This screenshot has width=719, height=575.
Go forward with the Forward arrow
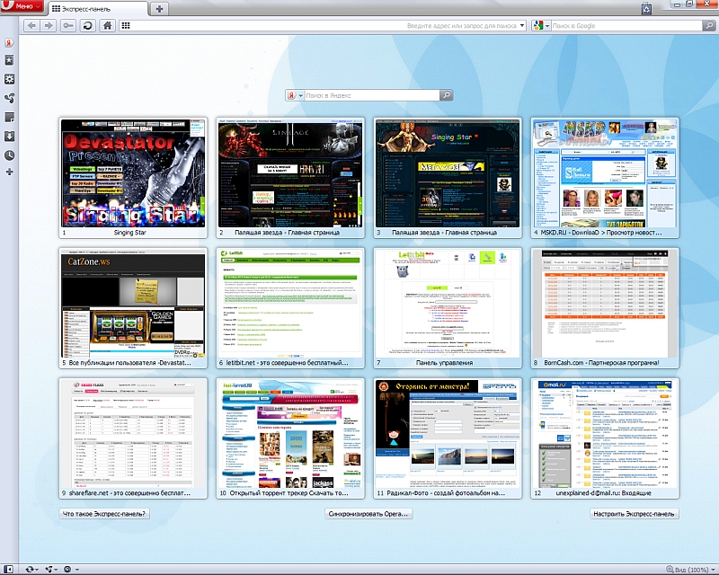tap(49, 25)
